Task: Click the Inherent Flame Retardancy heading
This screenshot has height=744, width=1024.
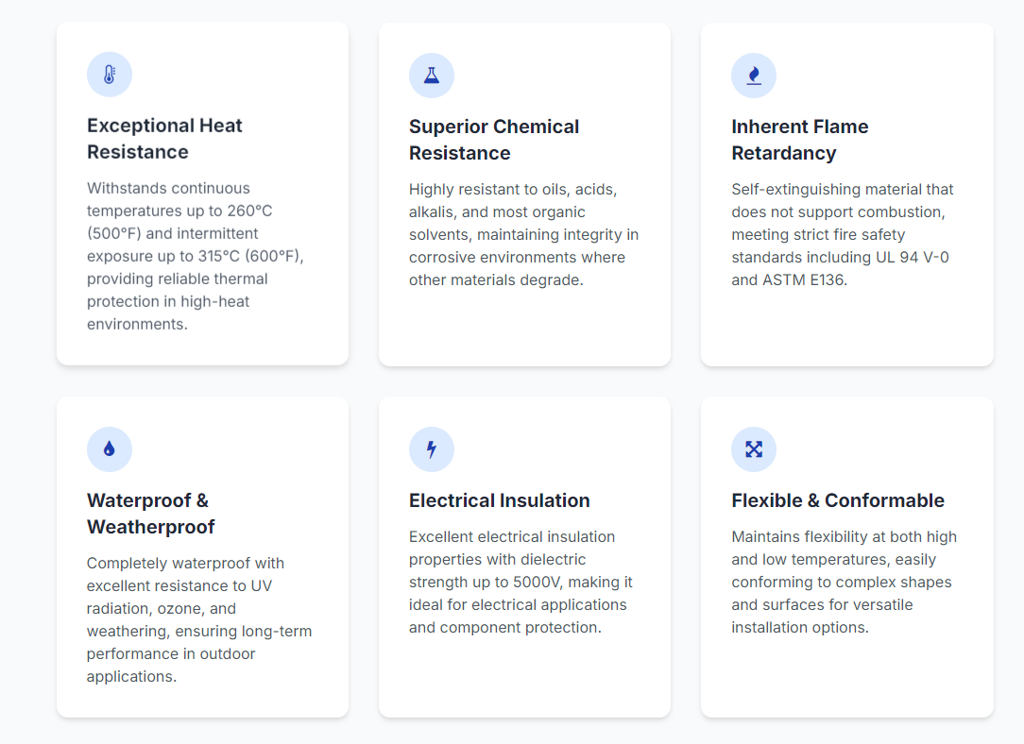Action: click(x=799, y=140)
